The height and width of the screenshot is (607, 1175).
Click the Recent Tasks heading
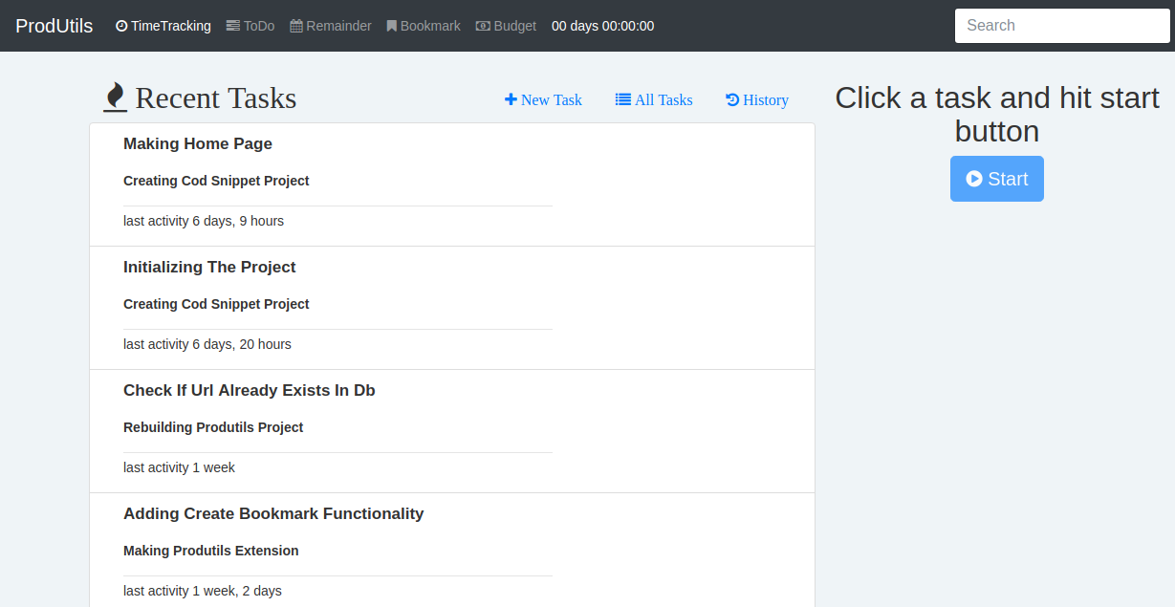tap(216, 98)
